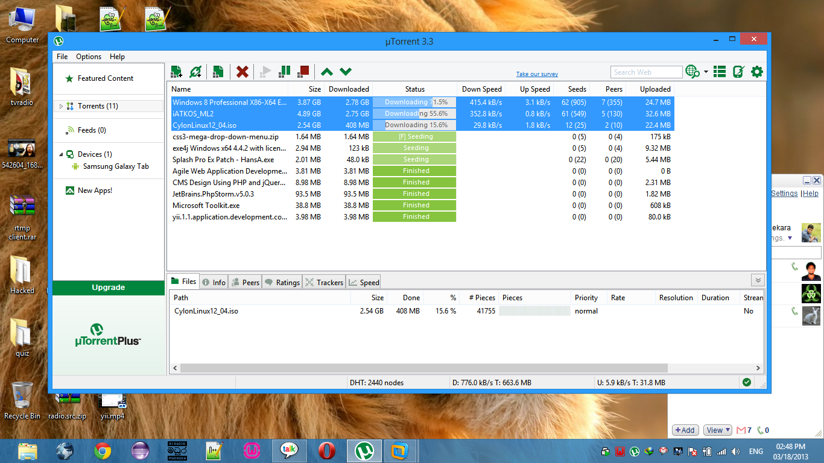The width and height of the screenshot is (824, 463).
Task: Click the torrent list view icon
Action: [720, 72]
